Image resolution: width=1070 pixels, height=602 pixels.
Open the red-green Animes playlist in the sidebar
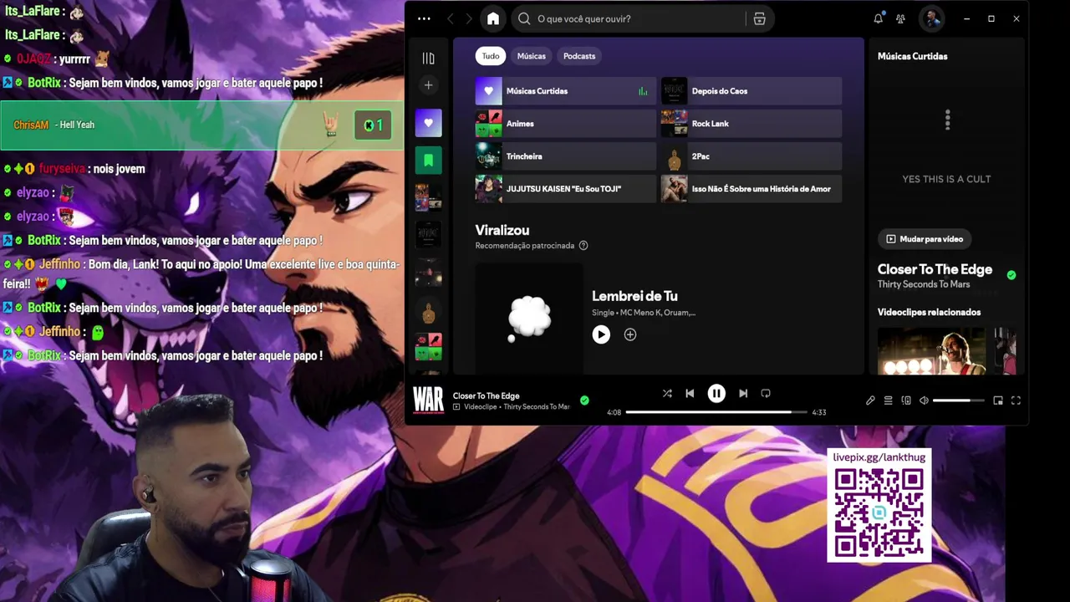(428, 347)
